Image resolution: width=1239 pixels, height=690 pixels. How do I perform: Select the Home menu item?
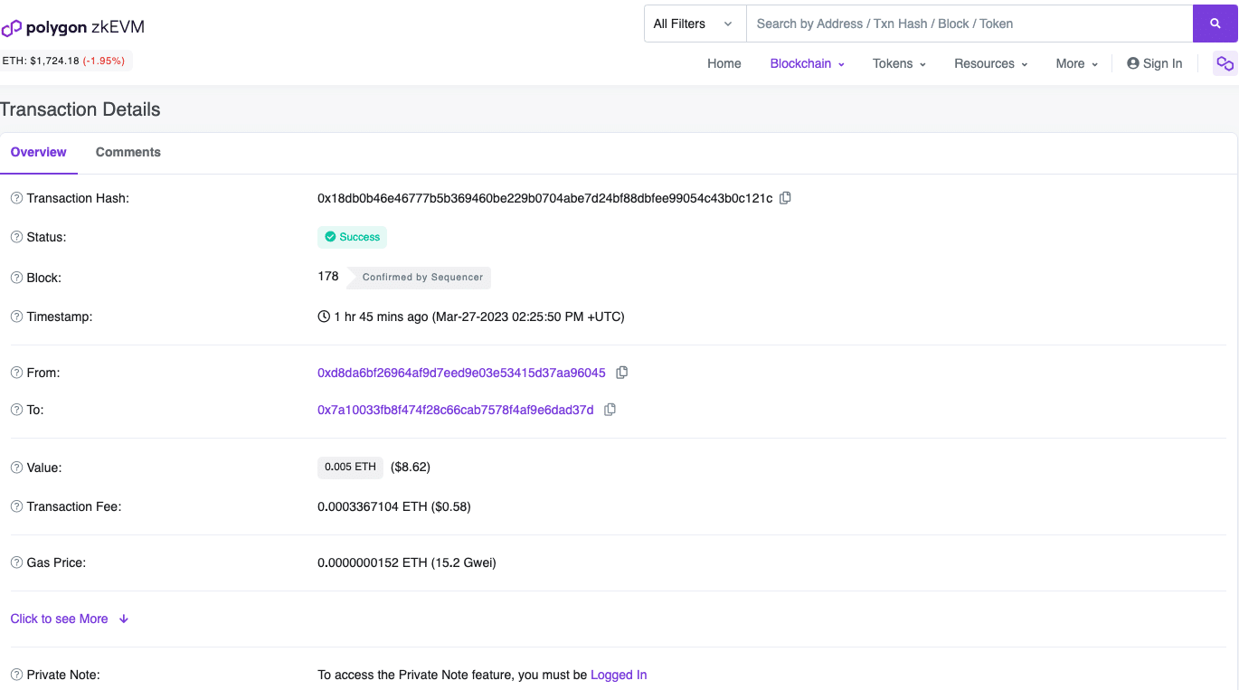click(x=724, y=63)
